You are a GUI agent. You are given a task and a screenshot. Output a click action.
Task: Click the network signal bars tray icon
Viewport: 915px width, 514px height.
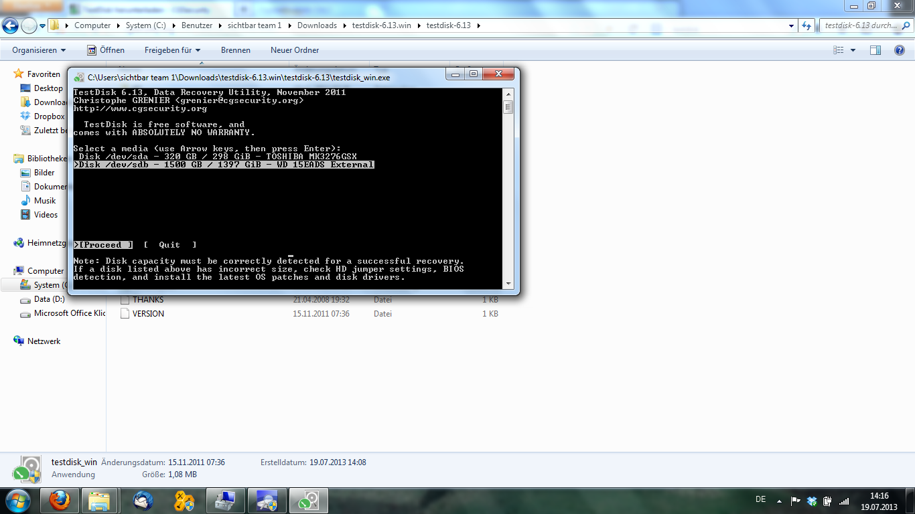point(844,501)
